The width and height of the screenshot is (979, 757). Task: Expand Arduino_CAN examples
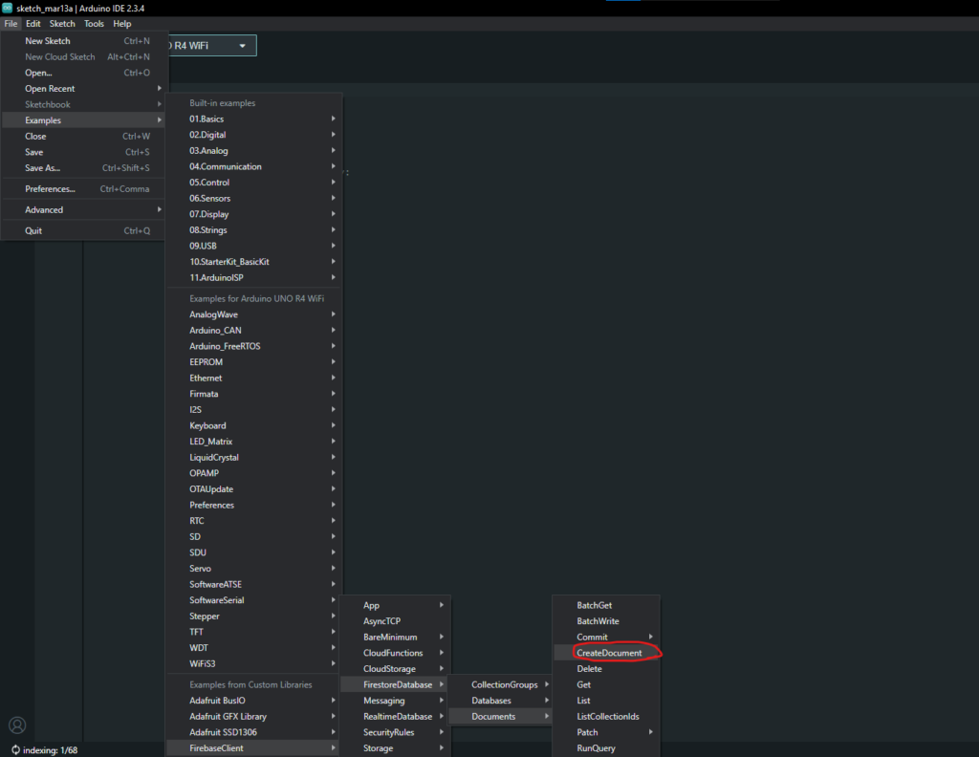254,331
